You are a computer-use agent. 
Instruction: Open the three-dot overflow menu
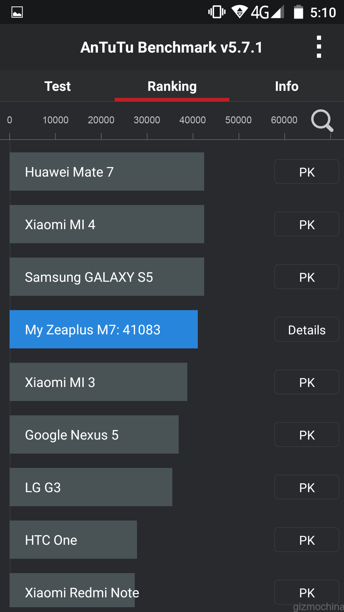click(319, 47)
